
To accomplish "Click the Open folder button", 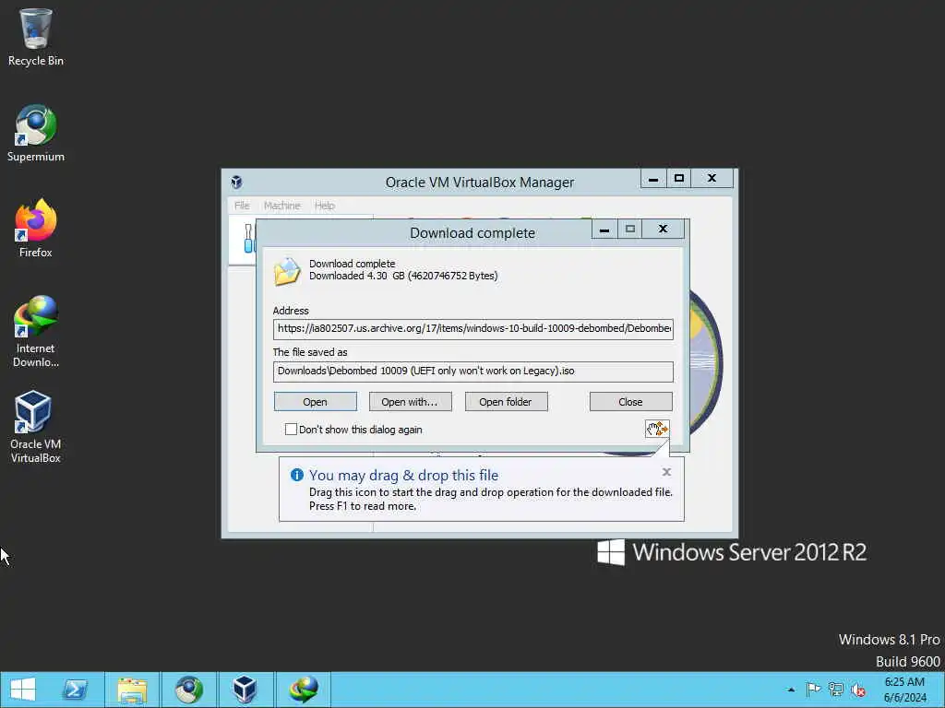I will pyautogui.click(x=506, y=402).
